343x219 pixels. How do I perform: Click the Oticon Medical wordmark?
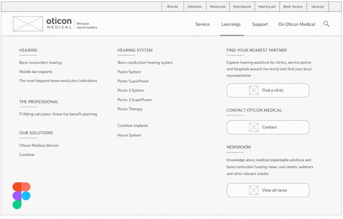(59, 23)
